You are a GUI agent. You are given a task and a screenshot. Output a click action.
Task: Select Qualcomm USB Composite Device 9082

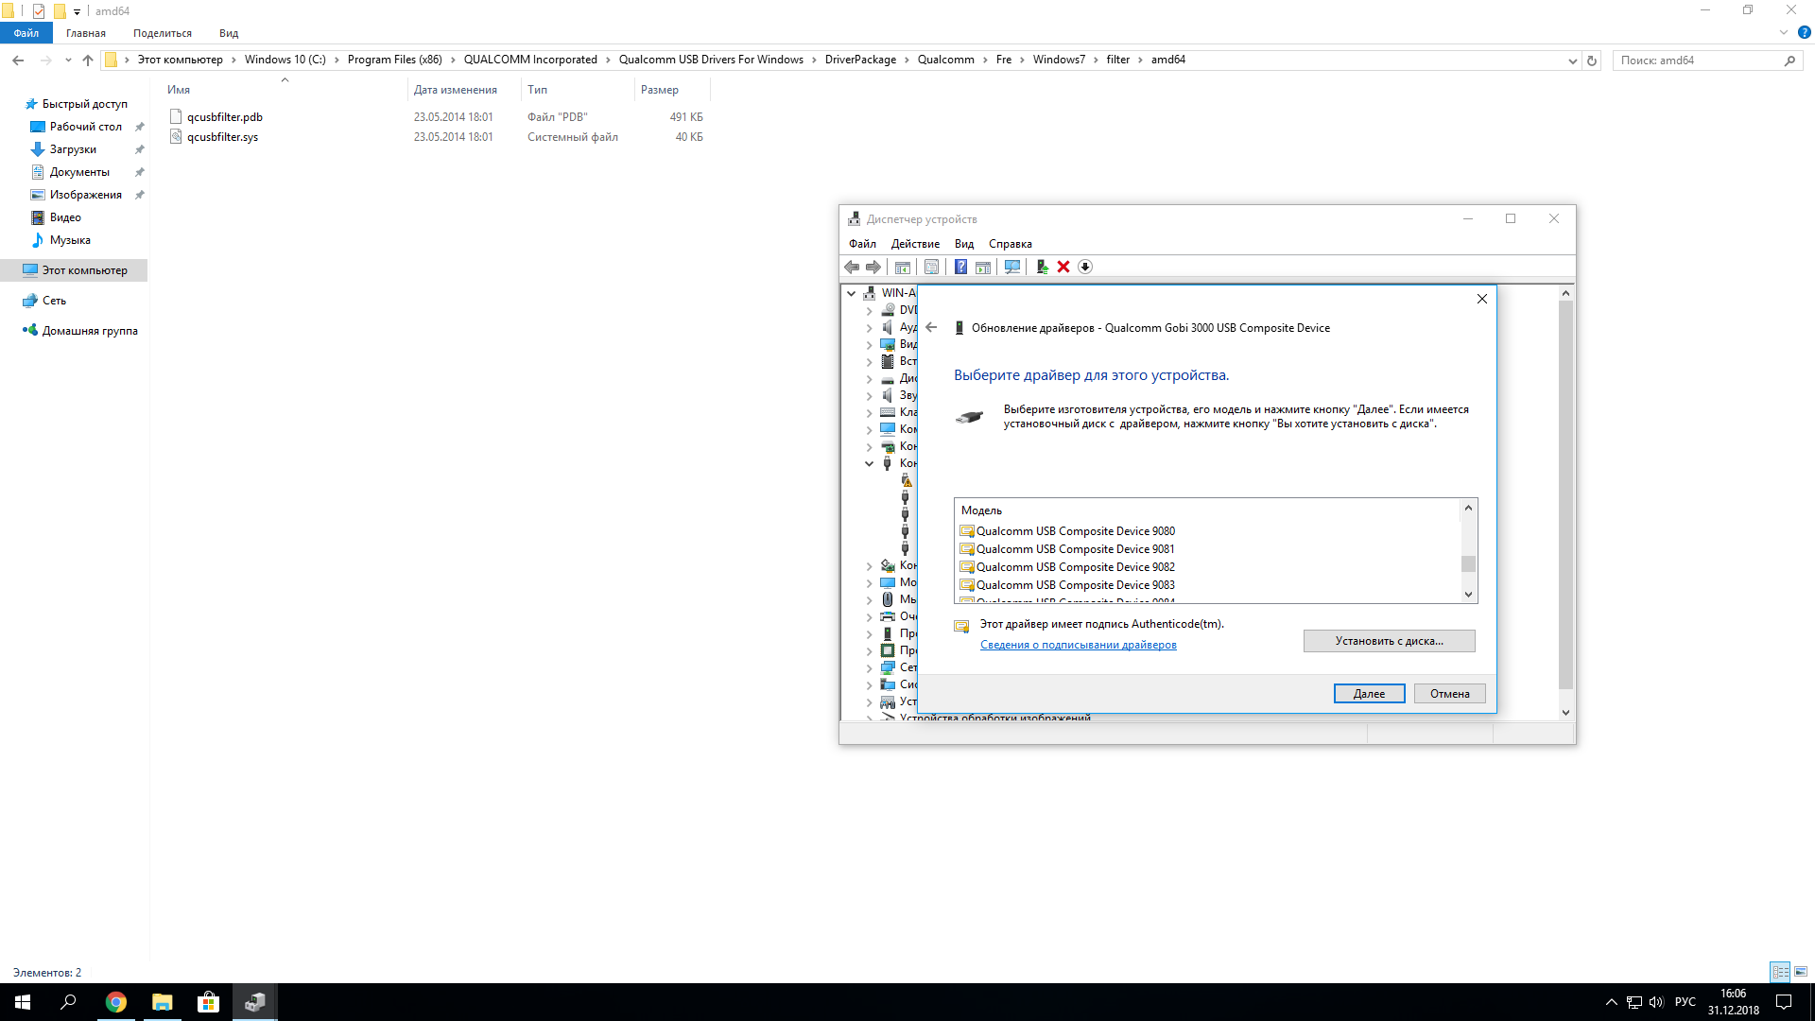pos(1076,567)
